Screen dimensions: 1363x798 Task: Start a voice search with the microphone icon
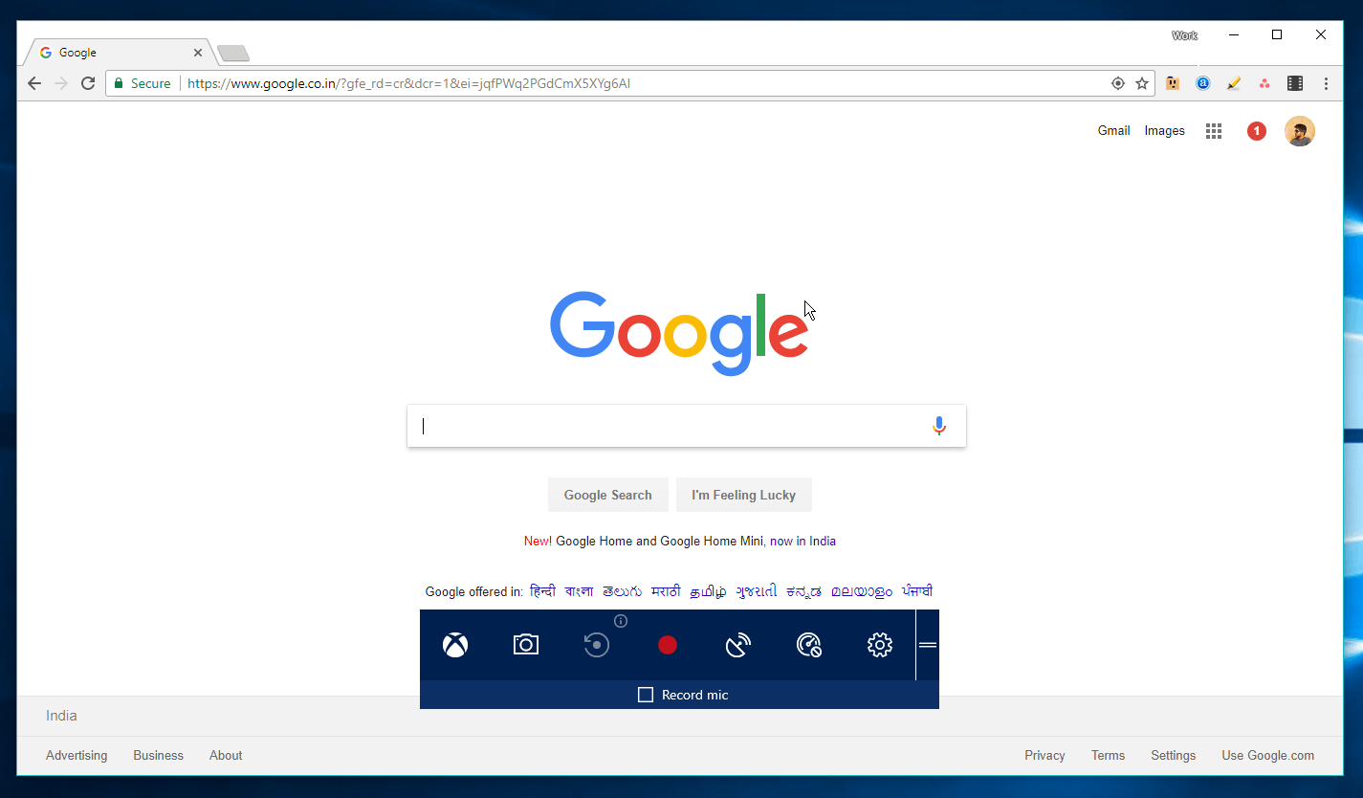pyautogui.click(x=938, y=425)
